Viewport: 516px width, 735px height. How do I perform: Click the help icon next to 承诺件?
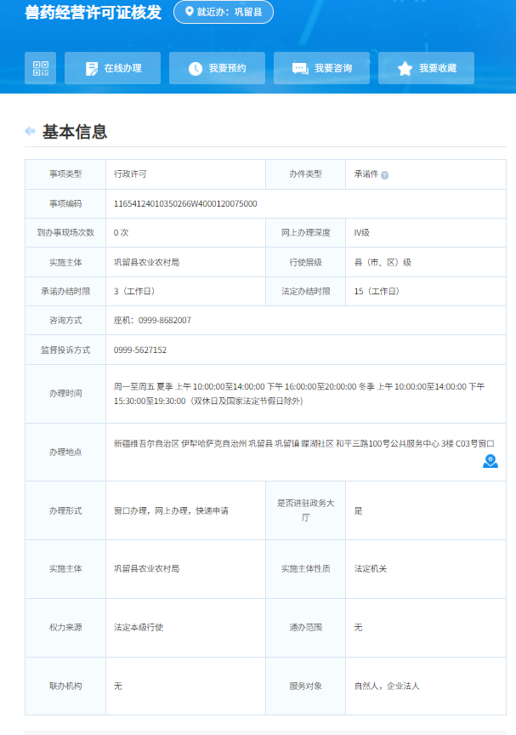point(385,175)
